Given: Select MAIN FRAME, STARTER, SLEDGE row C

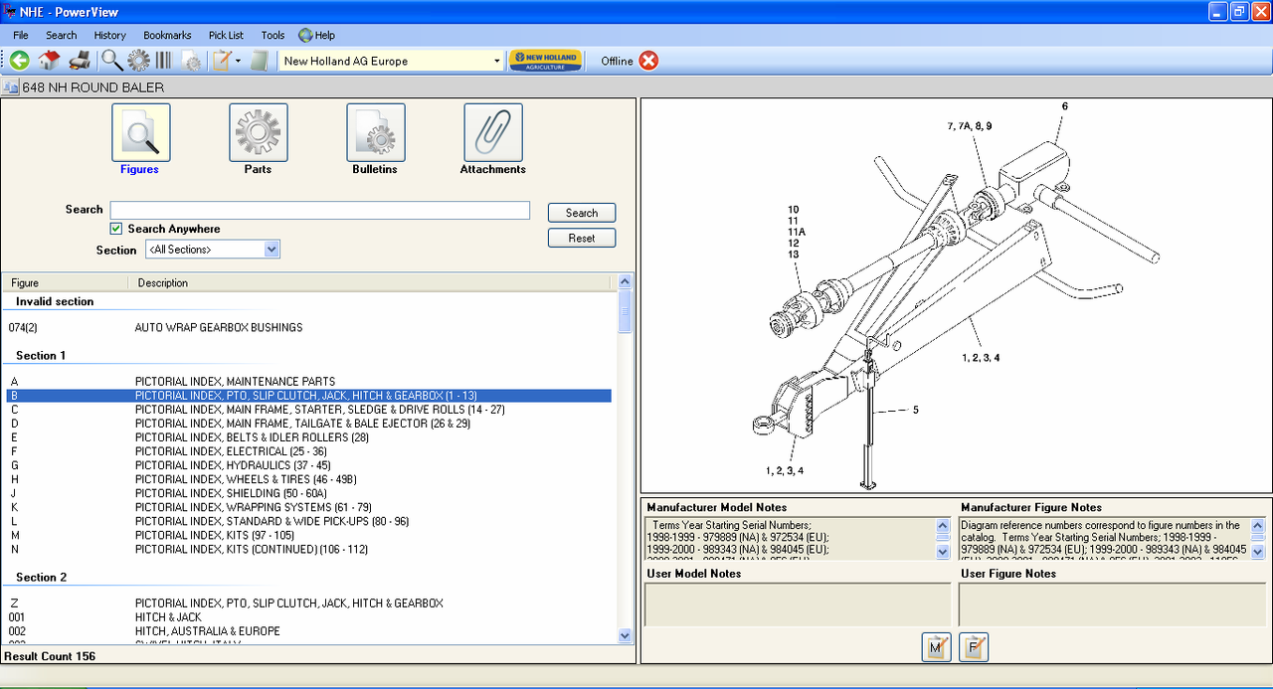Looking at the screenshot, I should tap(309, 410).
